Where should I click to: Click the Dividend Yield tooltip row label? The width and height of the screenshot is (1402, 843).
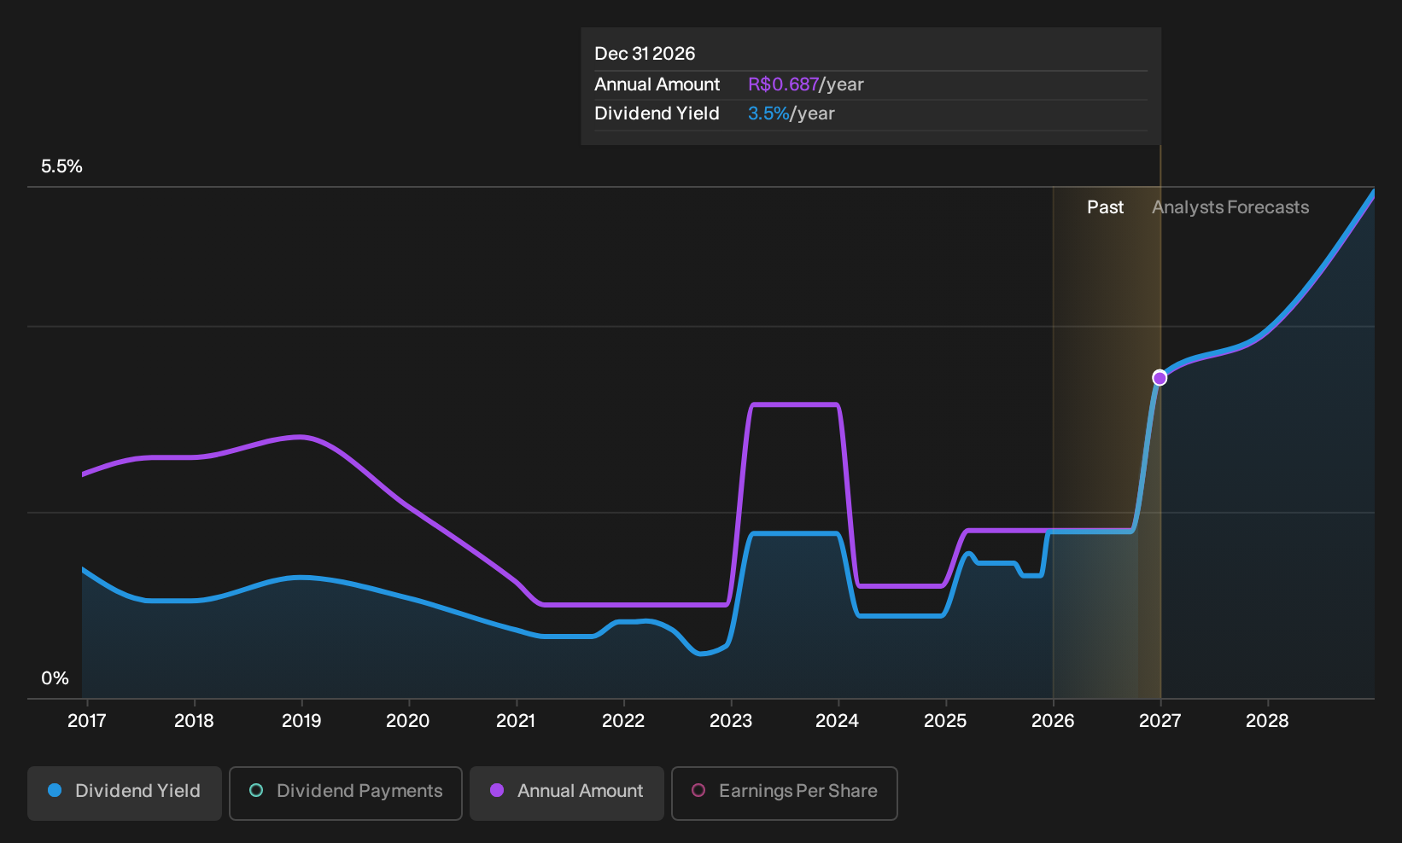tap(657, 113)
